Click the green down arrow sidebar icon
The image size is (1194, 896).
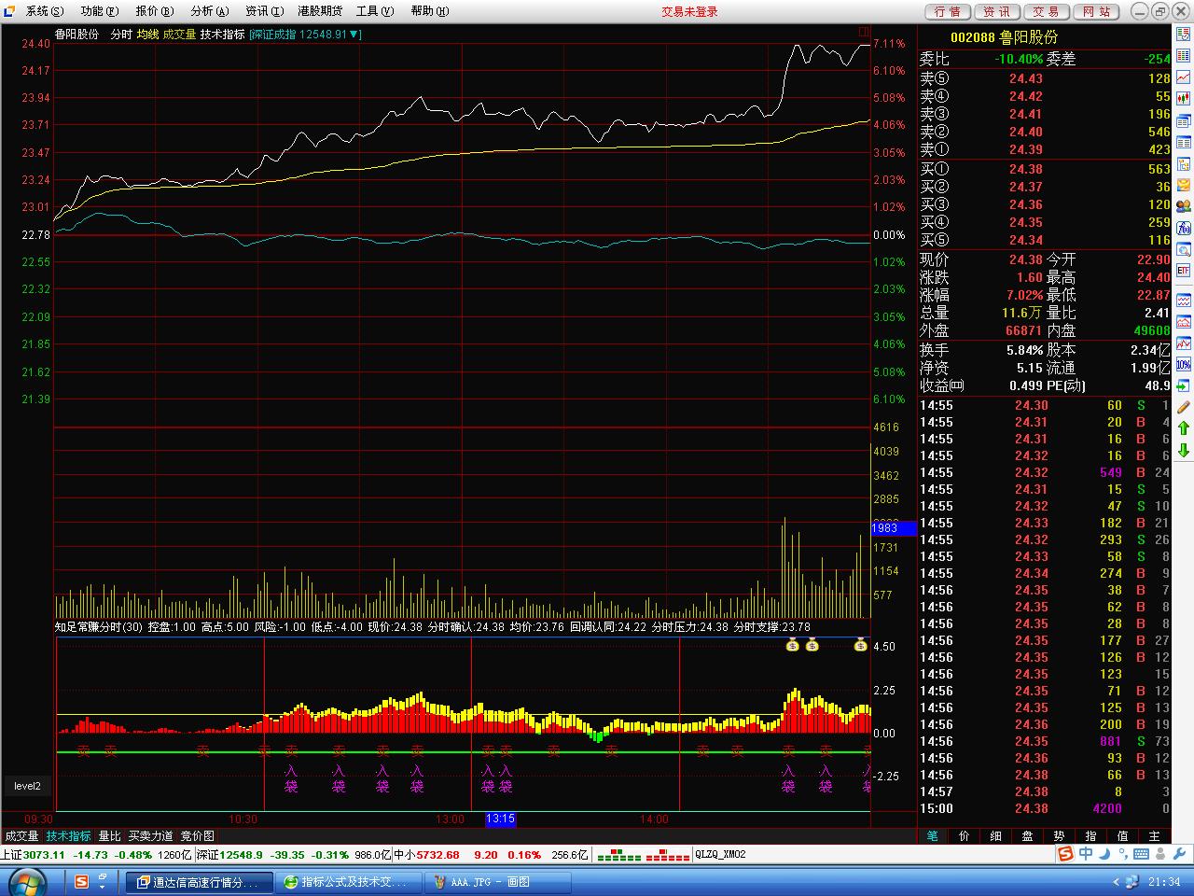1184,451
